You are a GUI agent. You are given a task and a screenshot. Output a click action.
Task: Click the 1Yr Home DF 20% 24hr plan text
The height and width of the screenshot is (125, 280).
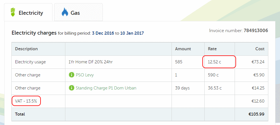[90, 62]
